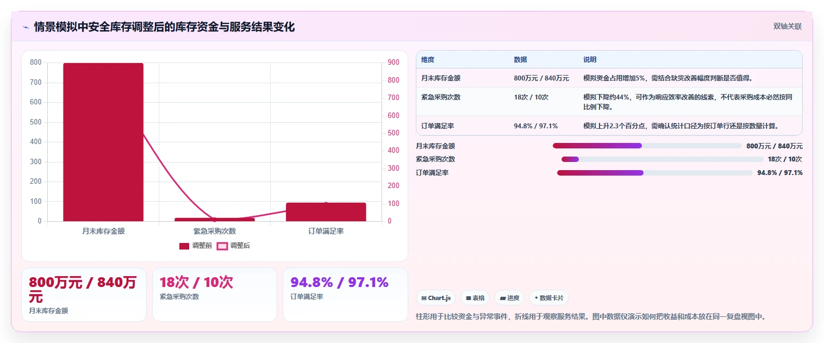
Task: Click the 月末库存金额 x-axis label
Action: [x=103, y=231]
